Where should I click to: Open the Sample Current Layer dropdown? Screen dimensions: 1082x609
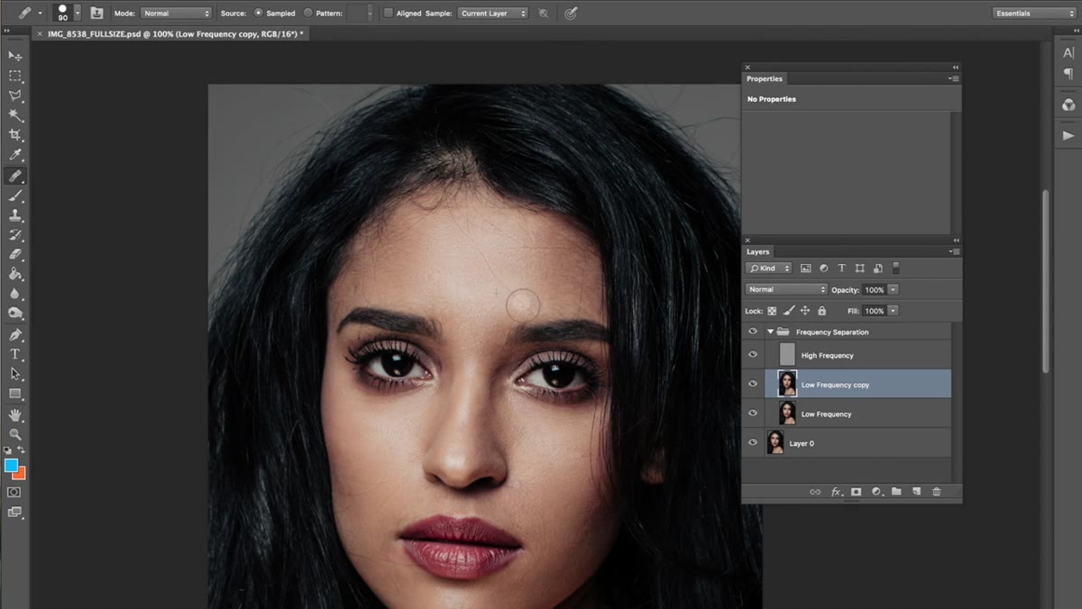pos(492,14)
